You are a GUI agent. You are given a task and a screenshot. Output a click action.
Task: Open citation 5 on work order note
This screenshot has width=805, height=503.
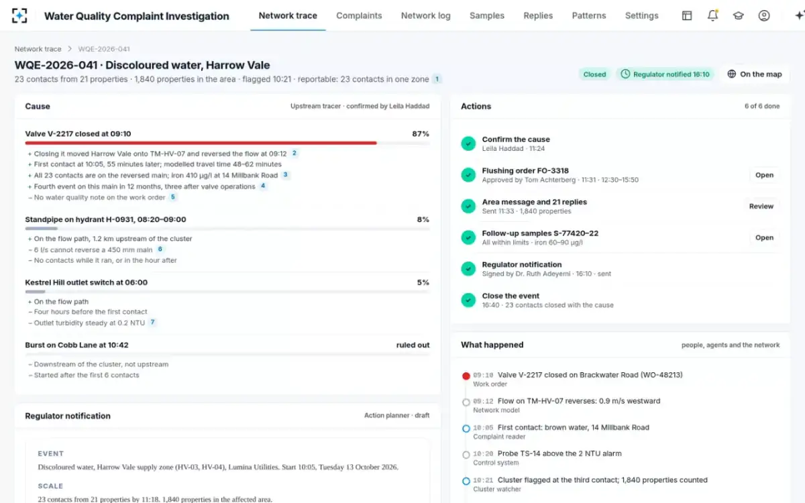(172, 197)
